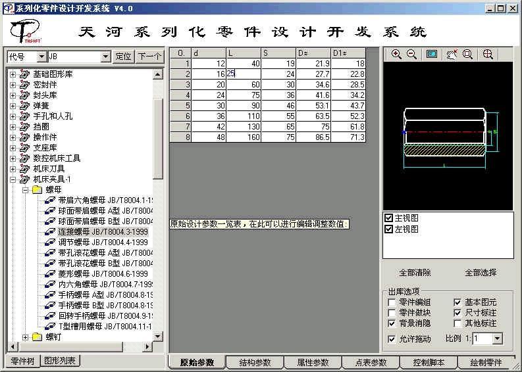
Task: Click the 封头库 library icon
Action: [x=24, y=95]
